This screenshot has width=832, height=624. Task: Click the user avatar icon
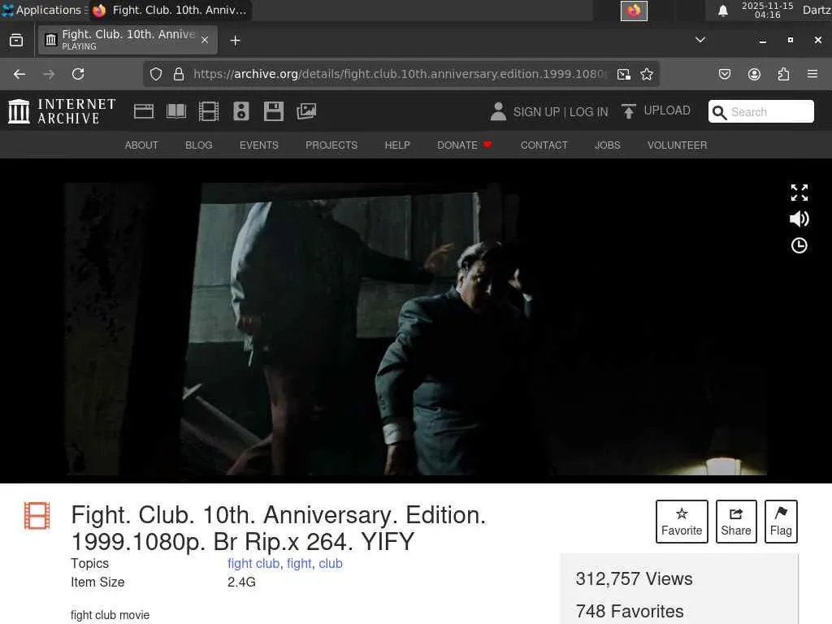pos(498,111)
